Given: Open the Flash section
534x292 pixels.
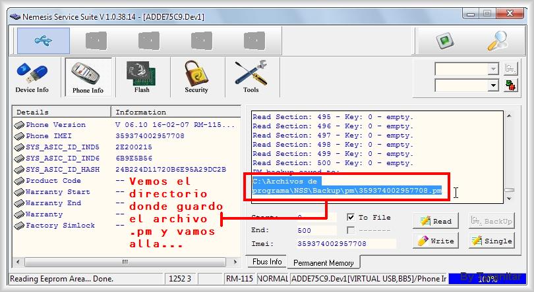Looking at the screenshot, I should 141,77.
